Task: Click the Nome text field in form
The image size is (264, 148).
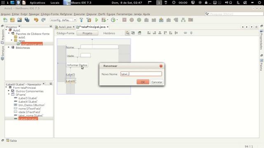Action: 99,47
